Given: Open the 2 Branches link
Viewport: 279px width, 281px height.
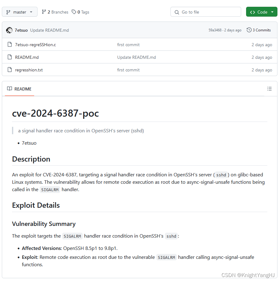Looking at the screenshot, I should [55, 12].
